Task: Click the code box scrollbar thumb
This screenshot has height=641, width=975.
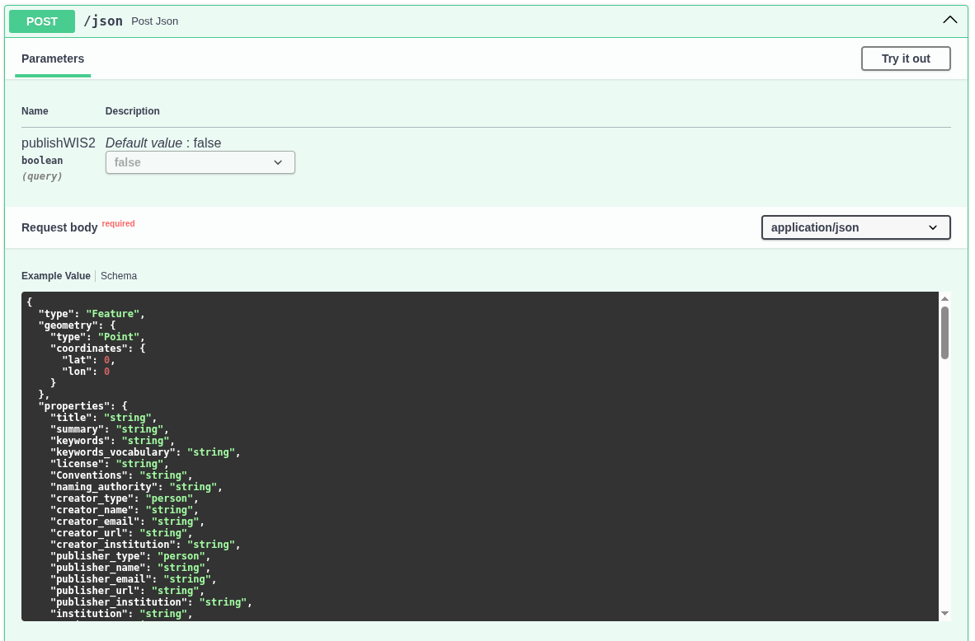Action: coord(944,332)
